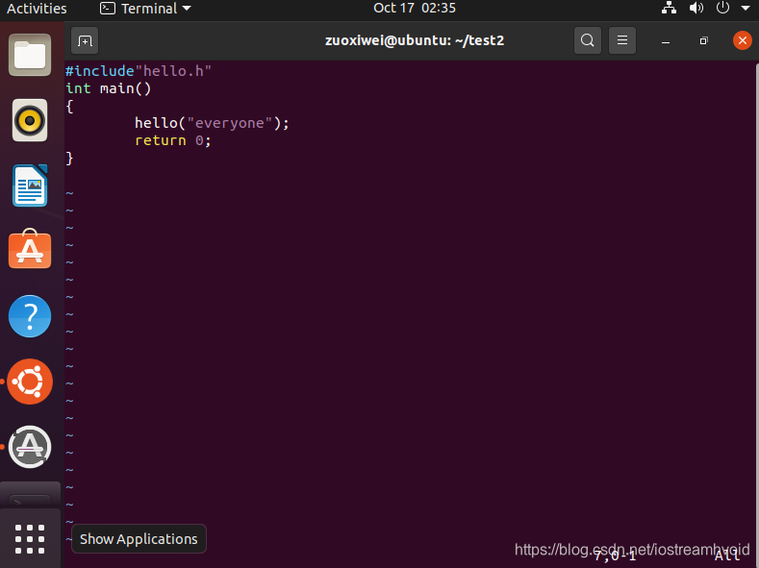Click the return 0; line
This screenshot has height=568, width=759.
(173, 140)
